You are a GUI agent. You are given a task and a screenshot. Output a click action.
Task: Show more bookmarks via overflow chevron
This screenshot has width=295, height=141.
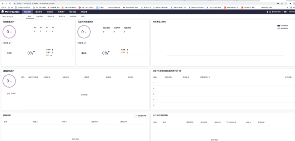(x=287, y=7)
